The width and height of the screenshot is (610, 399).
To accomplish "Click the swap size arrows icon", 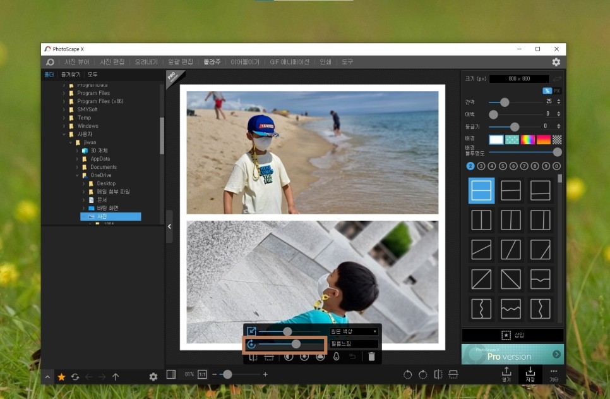I will click(x=557, y=78).
